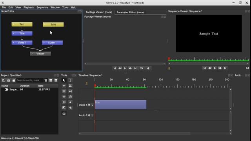Step back a frame in Footage Viewer
The image size is (251, 141).
click(120, 68)
